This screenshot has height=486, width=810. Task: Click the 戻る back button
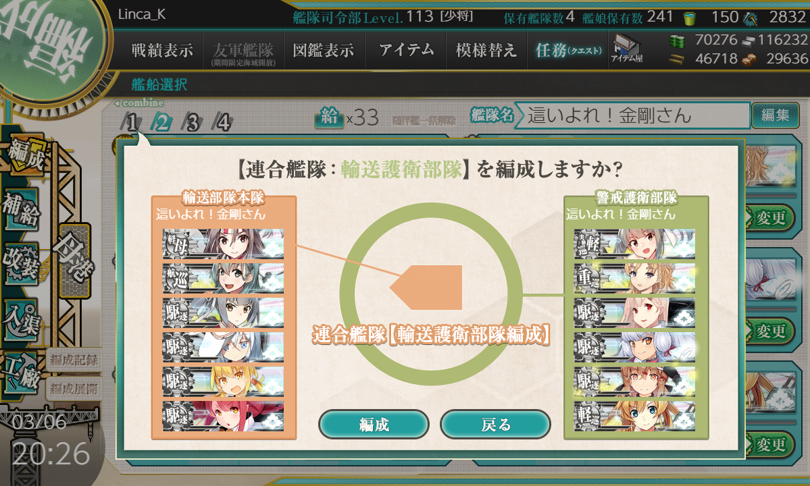click(495, 425)
